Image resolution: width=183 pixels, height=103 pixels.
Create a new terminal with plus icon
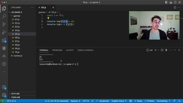click(156, 50)
